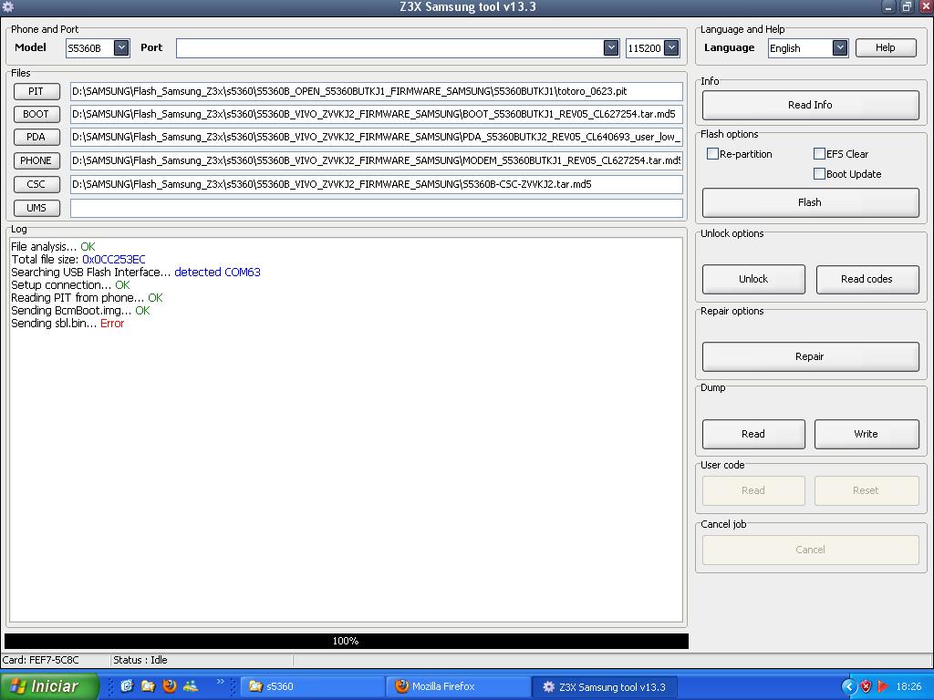
Task: Click the 'Status : Idle' status bar entry
Action: click(140, 660)
